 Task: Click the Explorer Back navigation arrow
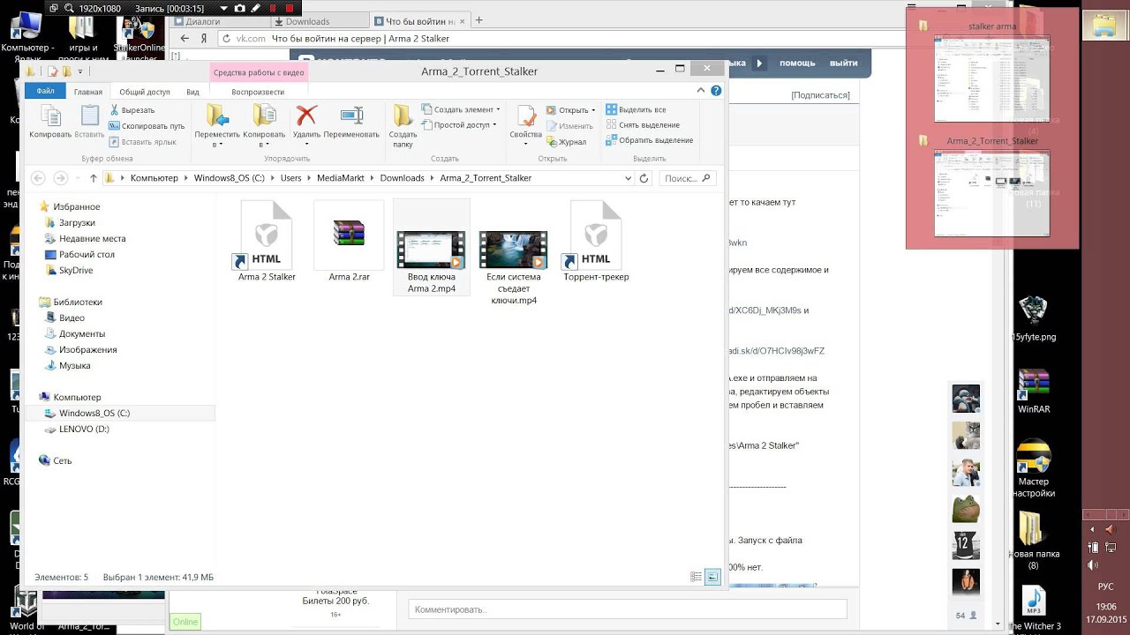[x=38, y=178]
